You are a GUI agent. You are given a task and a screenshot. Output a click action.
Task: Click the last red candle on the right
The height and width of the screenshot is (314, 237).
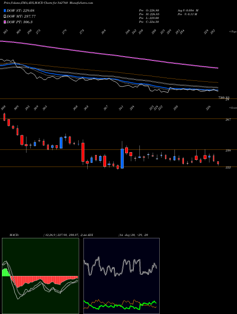(x=218, y=163)
